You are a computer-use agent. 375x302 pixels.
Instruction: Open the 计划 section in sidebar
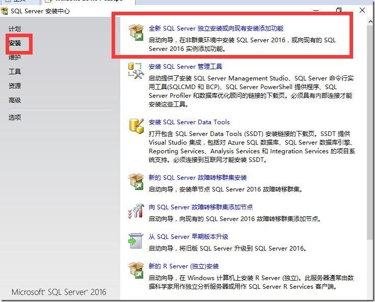(x=15, y=29)
